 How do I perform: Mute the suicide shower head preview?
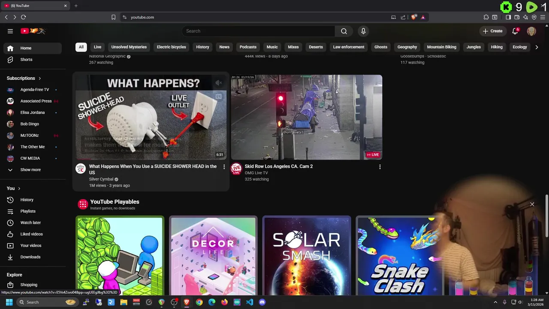pos(219,83)
